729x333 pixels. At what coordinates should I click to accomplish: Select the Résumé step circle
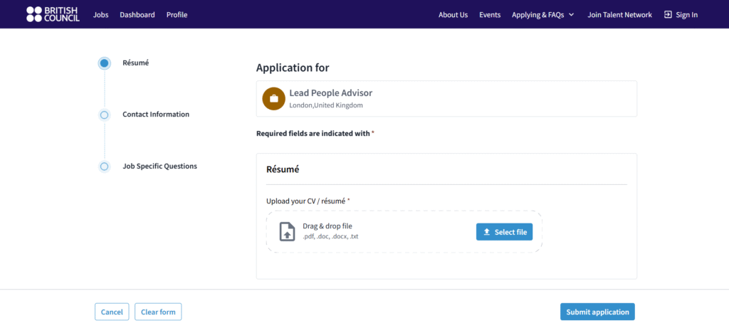[104, 63]
